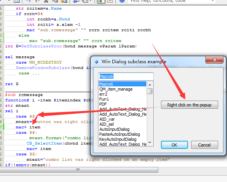Click str rcitem=a.Name line
The width and height of the screenshot is (227, 182).
tap(39, 8)
